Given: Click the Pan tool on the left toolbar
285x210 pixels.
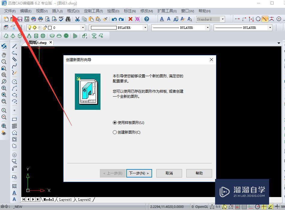Looking at the screenshot, I should [x=4, y=55].
